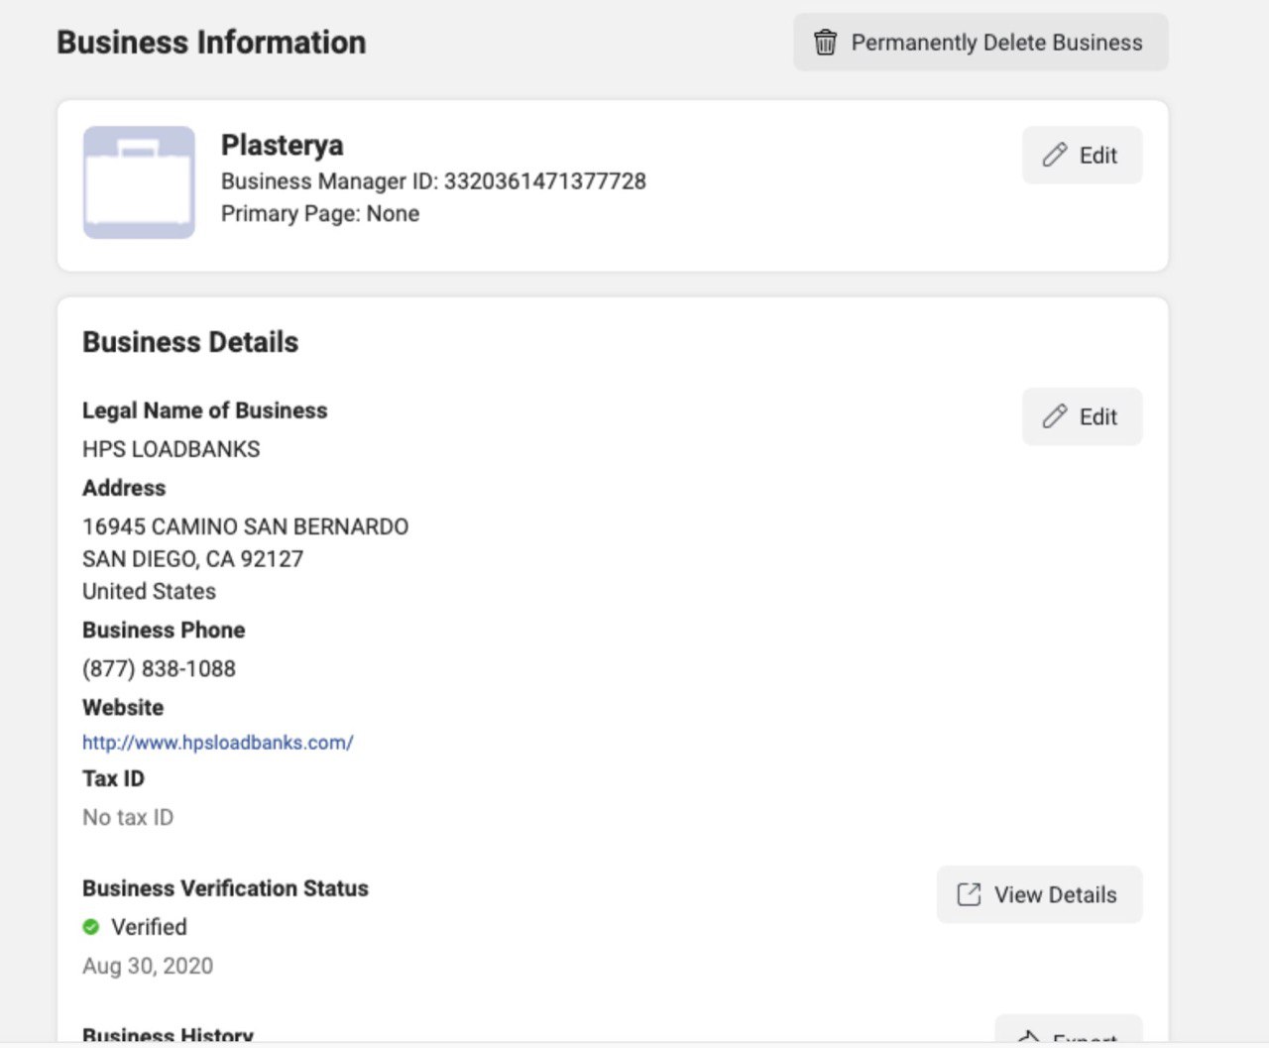Image resolution: width=1269 pixels, height=1048 pixels.
Task: Click the Permanently Delete Business button
Action: (x=981, y=43)
